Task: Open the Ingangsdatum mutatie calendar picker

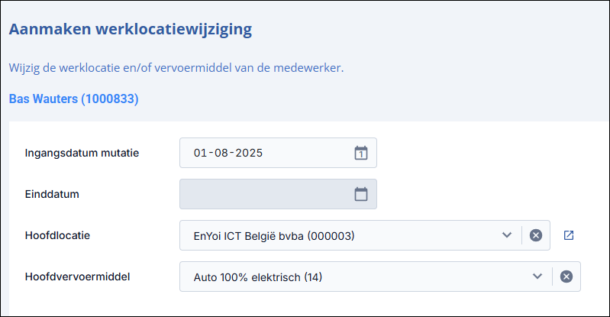Action: tap(361, 153)
